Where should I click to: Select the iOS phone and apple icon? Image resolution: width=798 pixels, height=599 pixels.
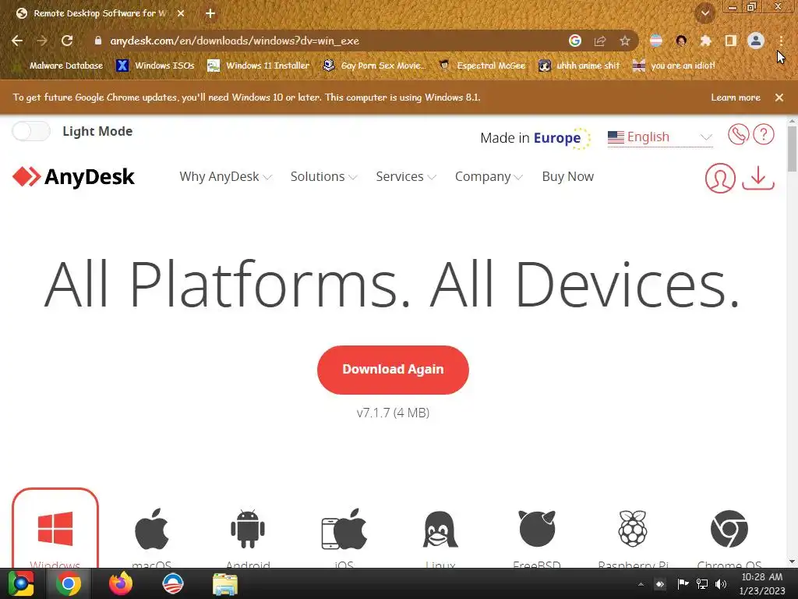click(344, 529)
